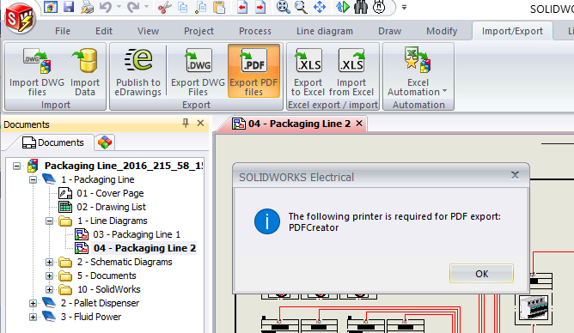
Task: Click the Paste clipboard icon
Action: [x=219, y=8]
